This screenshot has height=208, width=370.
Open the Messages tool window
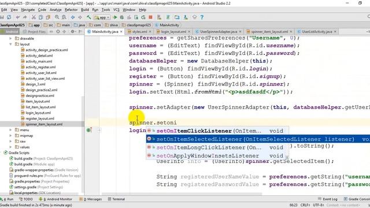tap(91, 199)
